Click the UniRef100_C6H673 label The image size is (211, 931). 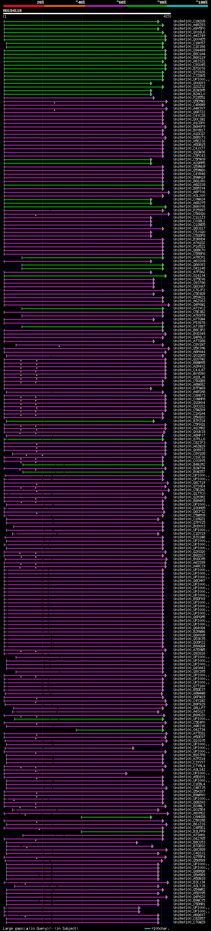[189, 396]
